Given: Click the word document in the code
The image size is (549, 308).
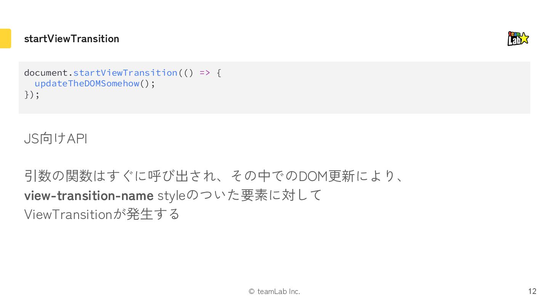Looking at the screenshot, I should pos(46,73).
